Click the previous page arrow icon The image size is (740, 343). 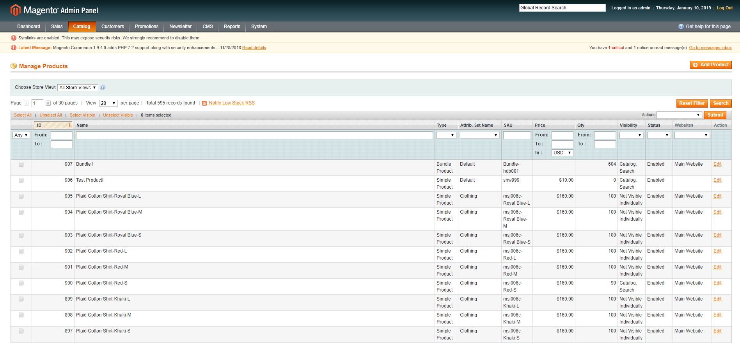tap(26, 103)
